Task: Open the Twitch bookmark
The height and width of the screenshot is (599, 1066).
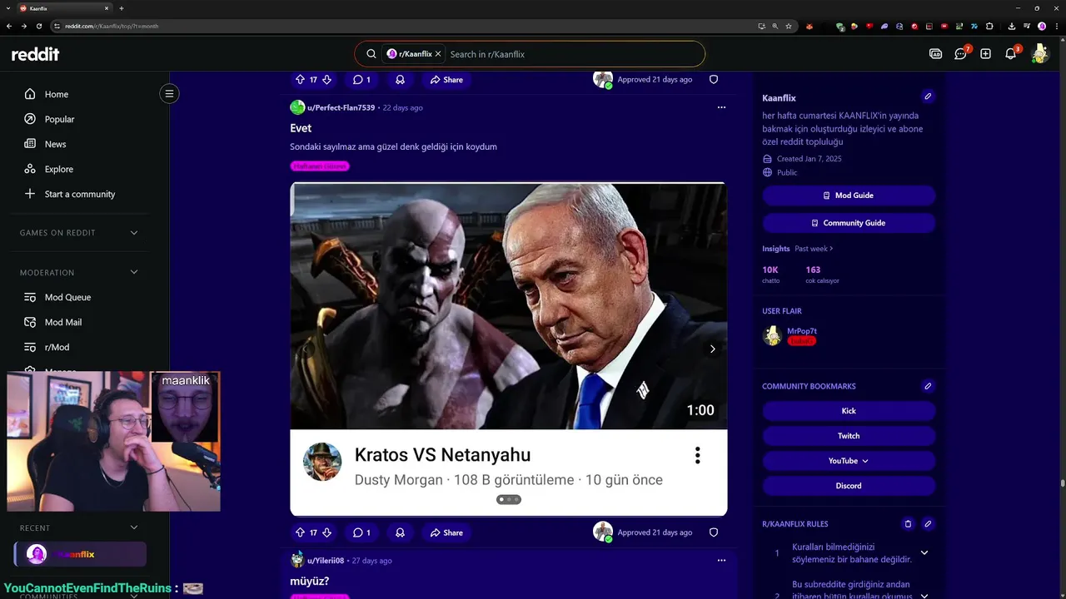Action: pyautogui.click(x=849, y=436)
